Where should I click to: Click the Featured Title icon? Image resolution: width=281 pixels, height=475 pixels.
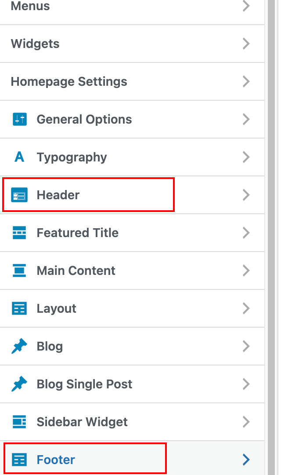click(19, 233)
